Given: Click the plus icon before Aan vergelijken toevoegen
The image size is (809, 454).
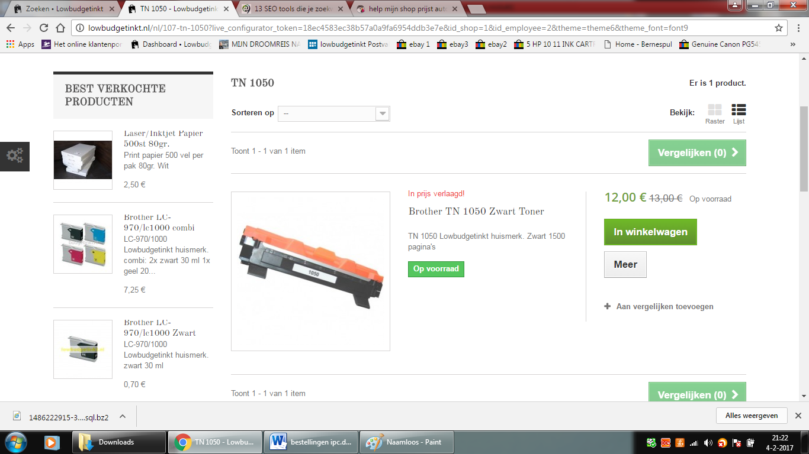Looking at the screenshot, I should pyautogui.click(x=608, y=306).
